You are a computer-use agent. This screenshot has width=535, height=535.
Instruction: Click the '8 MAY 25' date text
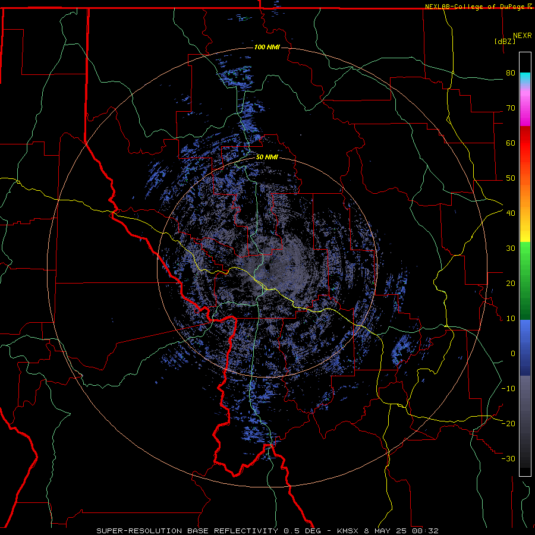(x=386, y=531)
